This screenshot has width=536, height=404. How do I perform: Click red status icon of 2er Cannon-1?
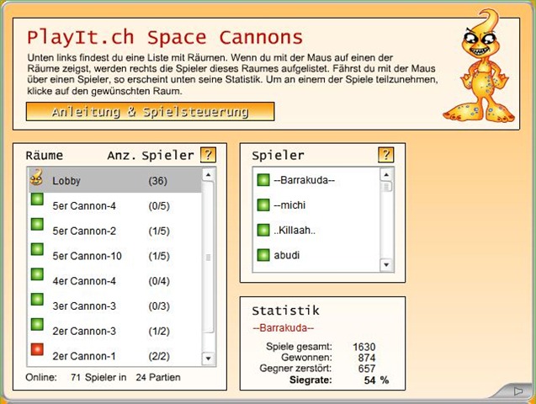[x=37, y=349]
